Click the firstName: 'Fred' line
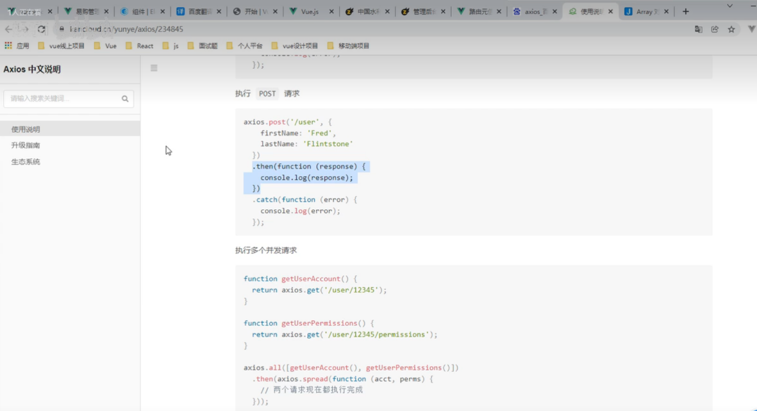Image resolution: width=757 pixels, height=411 pixels. [x=298, y=133]
